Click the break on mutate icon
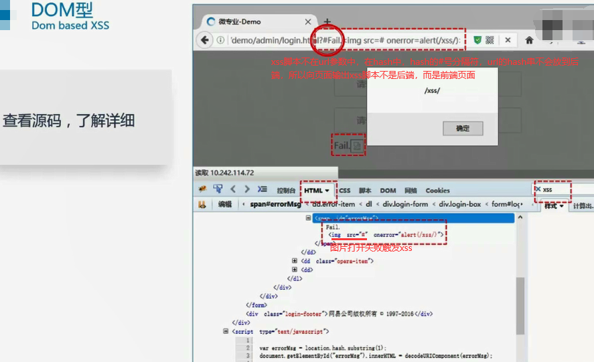Image resolution: width=594 pixels, height=362 pixels. [202, 205]
